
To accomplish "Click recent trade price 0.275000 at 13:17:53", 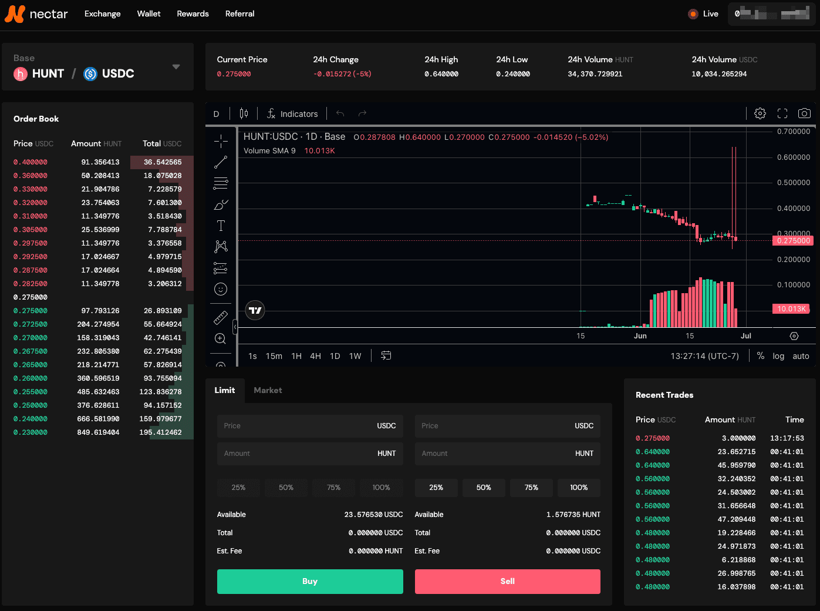I will pyautogui.click(x=653, y=438).
